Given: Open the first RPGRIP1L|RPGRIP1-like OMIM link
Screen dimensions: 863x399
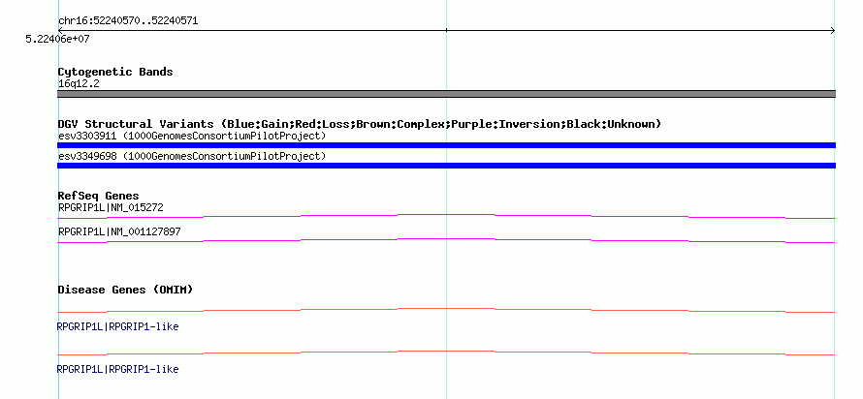Looking at the screenshot, I should pos(117,327).
